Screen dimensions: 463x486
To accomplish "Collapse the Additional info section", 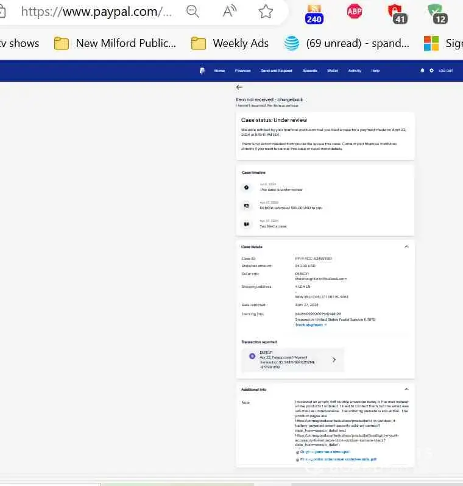I will [x=406, y=389].
